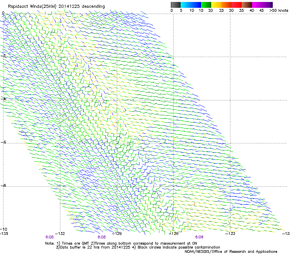Click the note "Times are GMT"
This screenshot has width=290, height=254.
pyautogui.click(x=73, y=243)
